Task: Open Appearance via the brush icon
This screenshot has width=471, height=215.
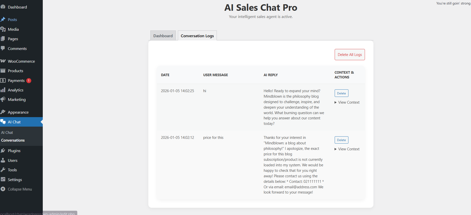Action: 4,112
